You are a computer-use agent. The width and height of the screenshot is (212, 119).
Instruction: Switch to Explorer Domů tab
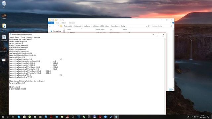point(57,23)
